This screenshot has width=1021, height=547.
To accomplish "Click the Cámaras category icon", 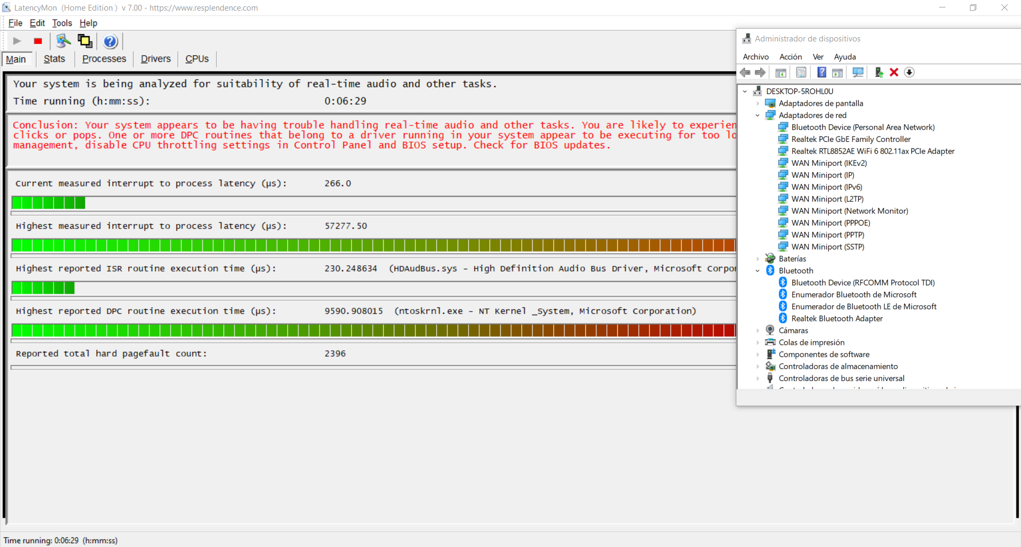I will click(x=770, y=331).
